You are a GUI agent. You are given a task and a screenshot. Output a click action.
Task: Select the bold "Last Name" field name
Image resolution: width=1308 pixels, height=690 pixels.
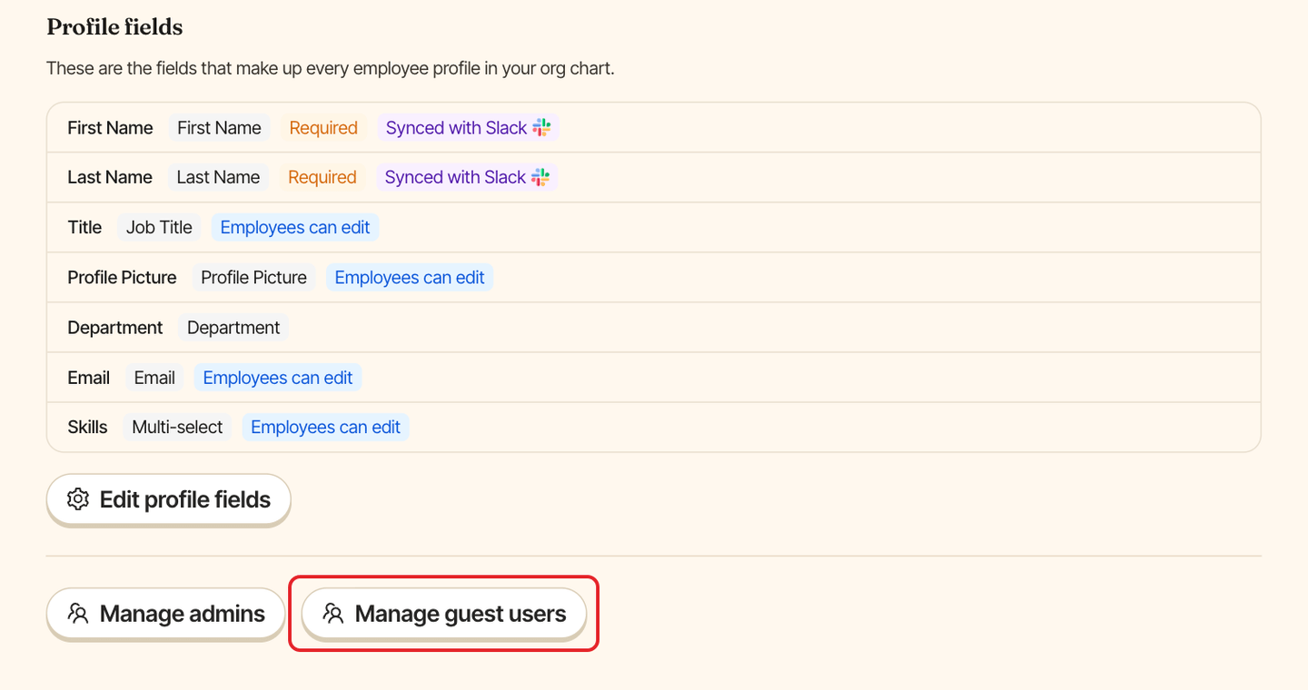(110, 177)
